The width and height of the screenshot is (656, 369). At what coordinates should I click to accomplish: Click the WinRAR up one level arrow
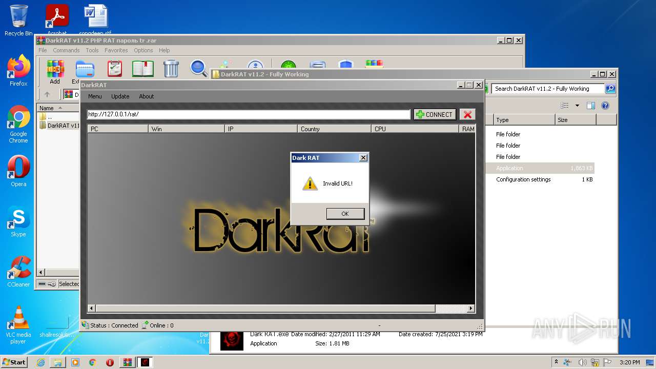click(x=47, y=94)
